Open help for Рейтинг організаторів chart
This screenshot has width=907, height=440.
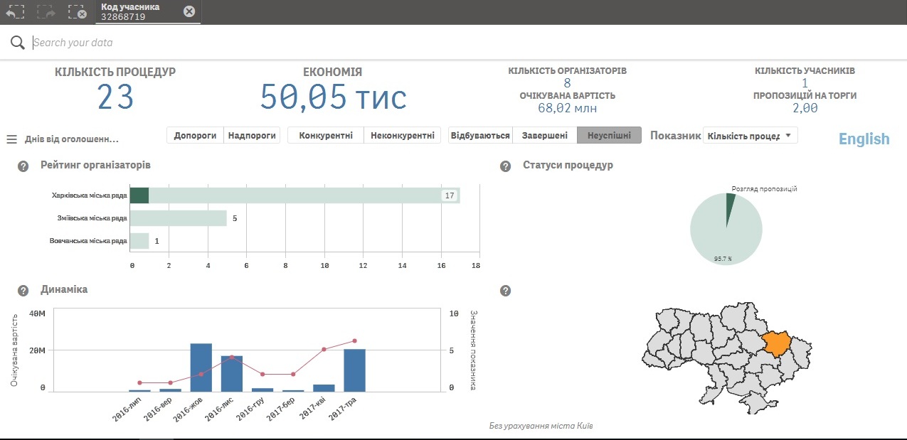[23, 166]
